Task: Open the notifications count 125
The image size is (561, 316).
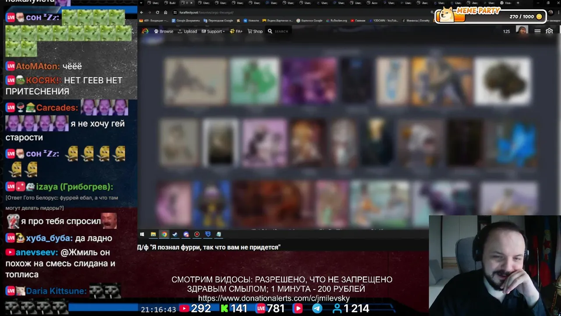Action: (506, 31)
